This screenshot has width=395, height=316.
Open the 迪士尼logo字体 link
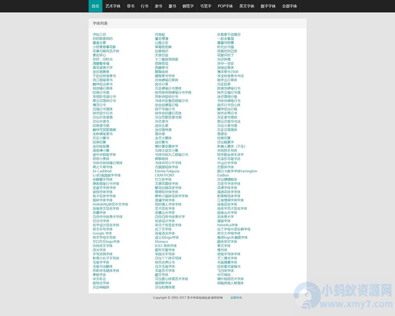click(167, 238)
